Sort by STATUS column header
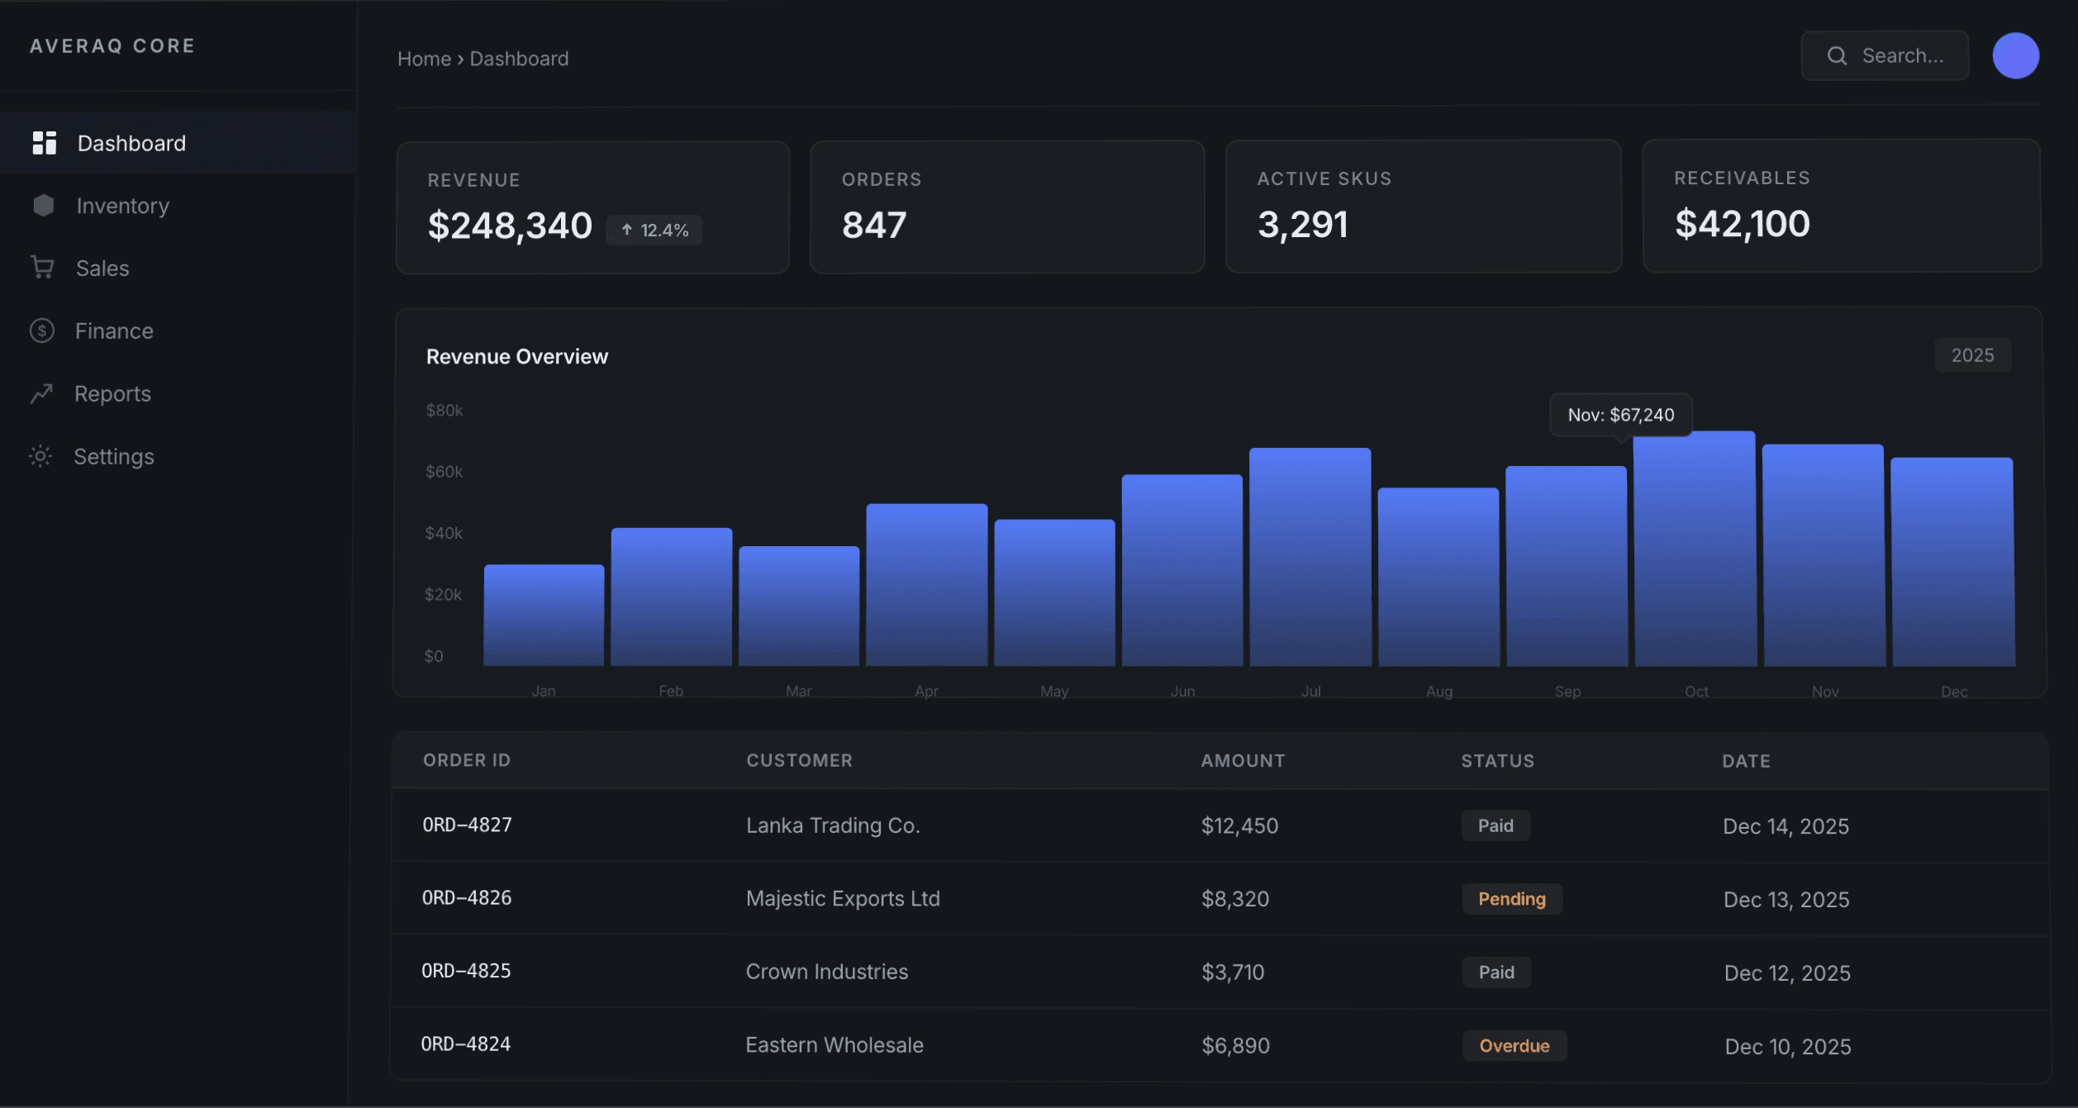 tap(1497, 761)
